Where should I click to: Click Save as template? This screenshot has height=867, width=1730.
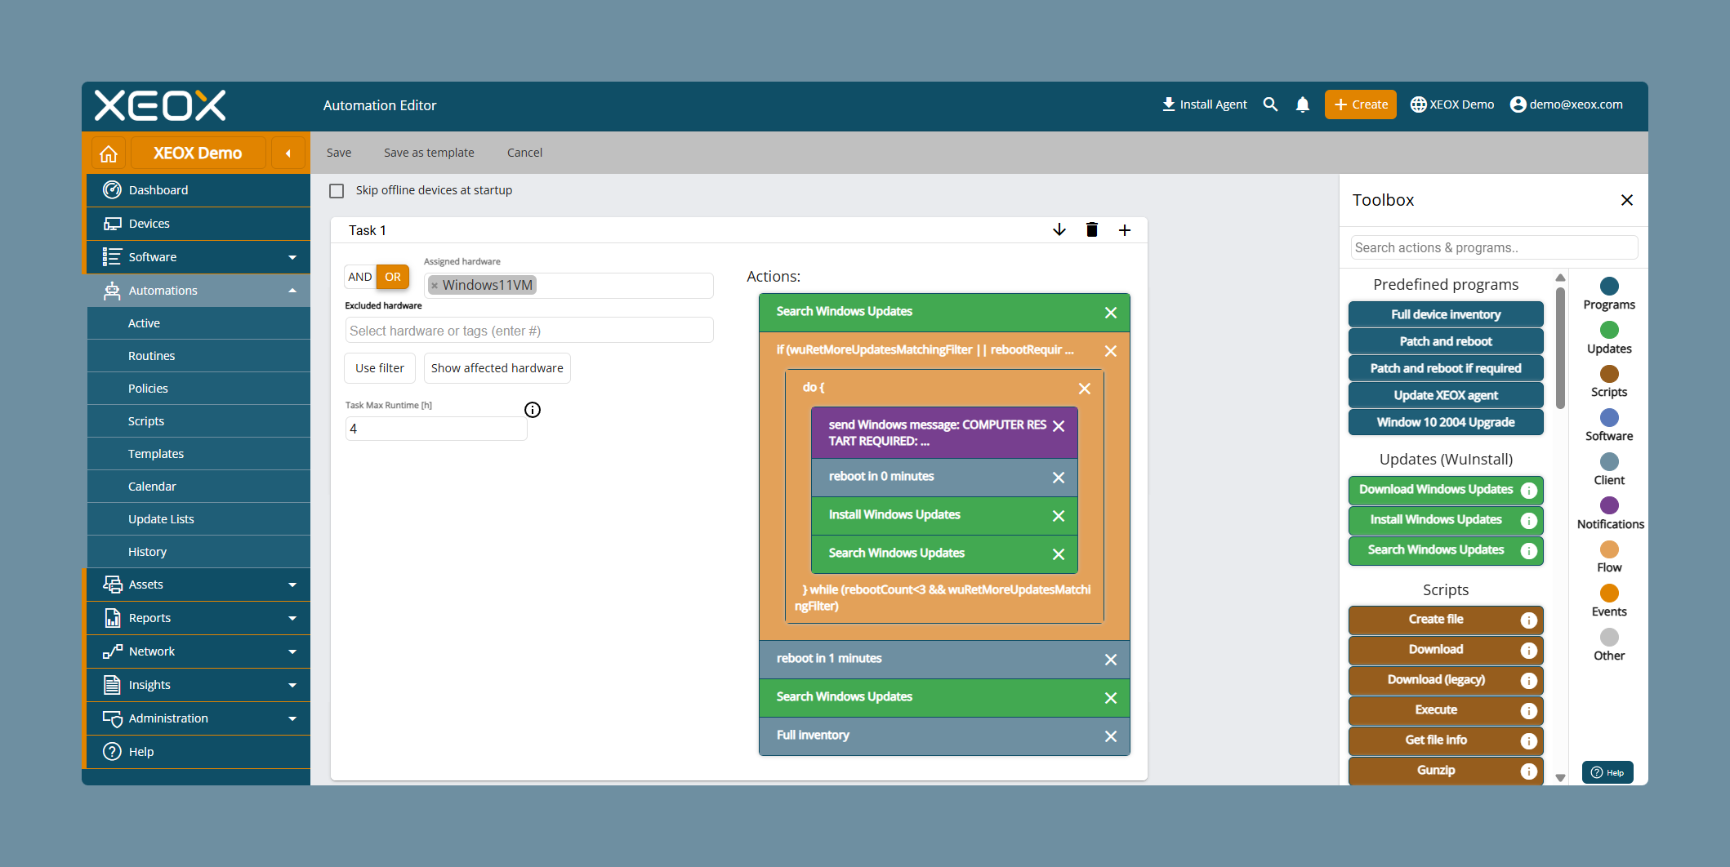(429, 153)
